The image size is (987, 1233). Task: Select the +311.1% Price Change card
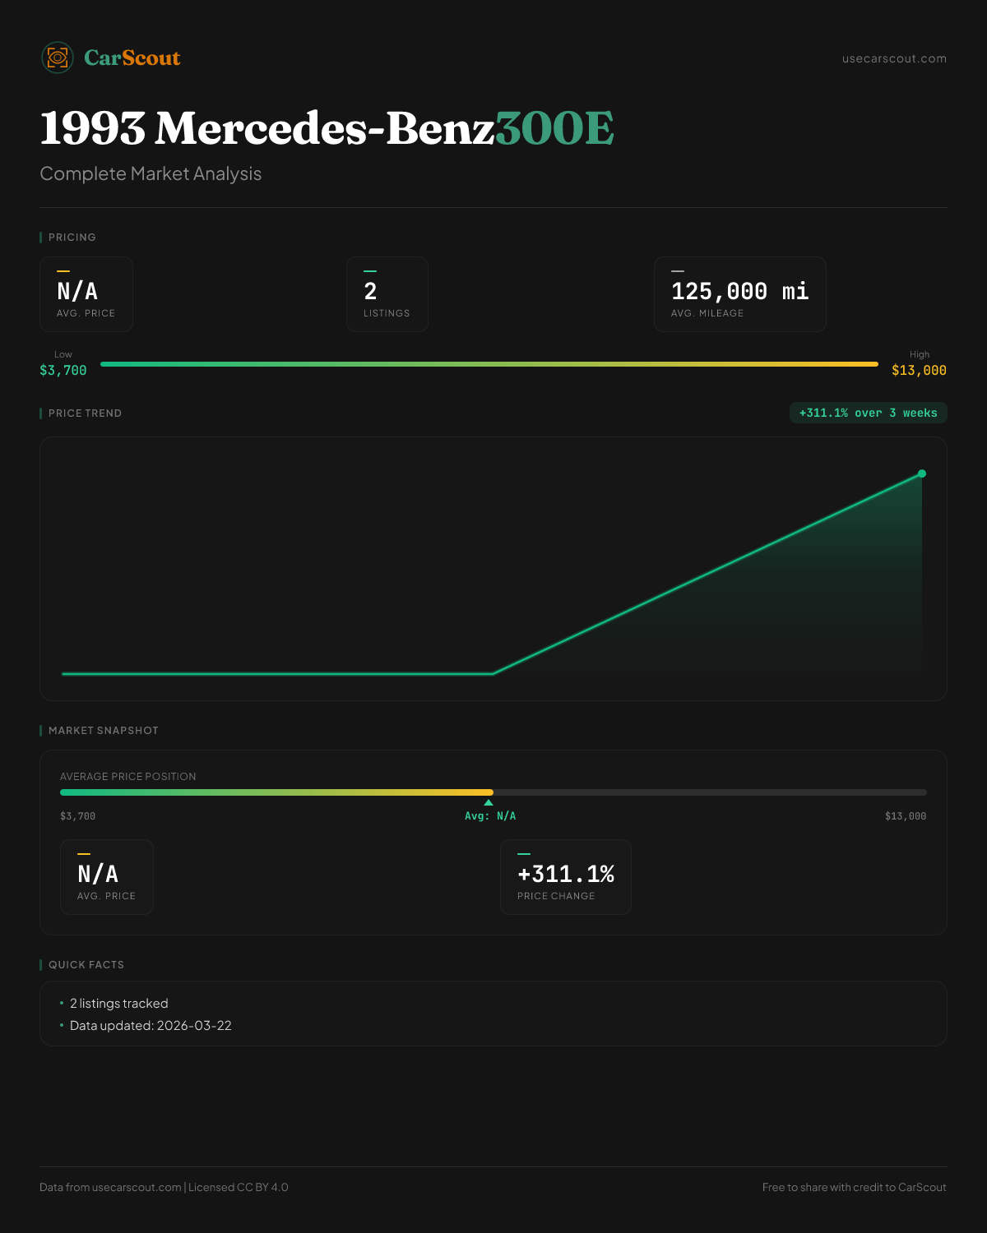(565, 877)
